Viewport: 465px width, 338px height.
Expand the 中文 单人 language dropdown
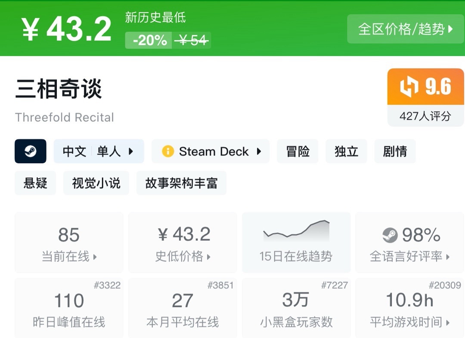coord(99,151)
